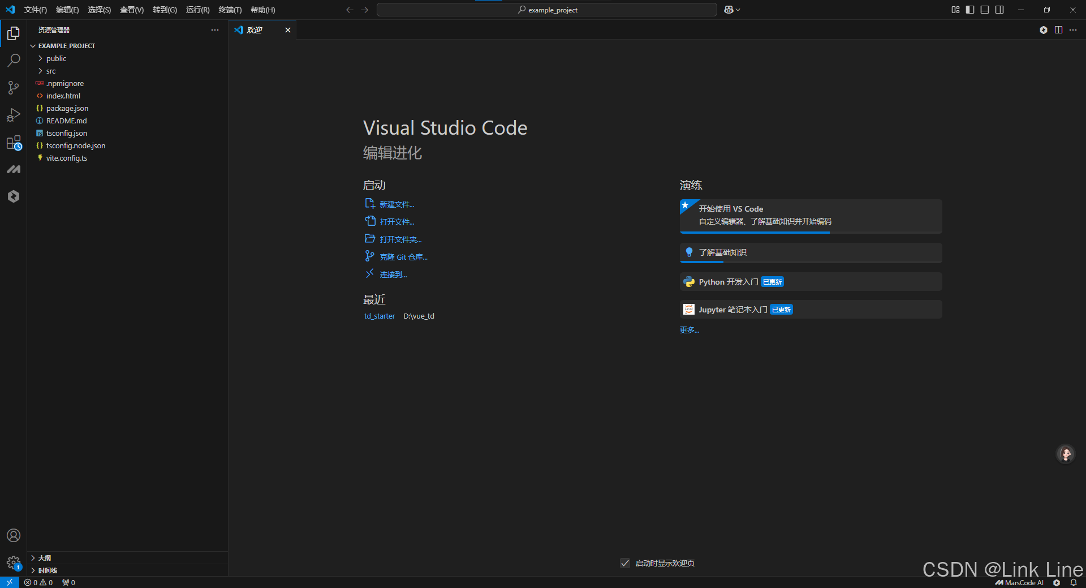
Task: Open the Jupyter 笔记本入门 walkthrough
Action: point(811,310)
